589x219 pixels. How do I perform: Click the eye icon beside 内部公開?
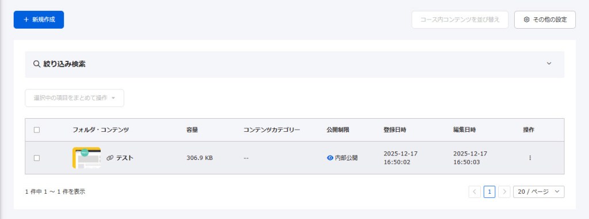click(330, 158)
